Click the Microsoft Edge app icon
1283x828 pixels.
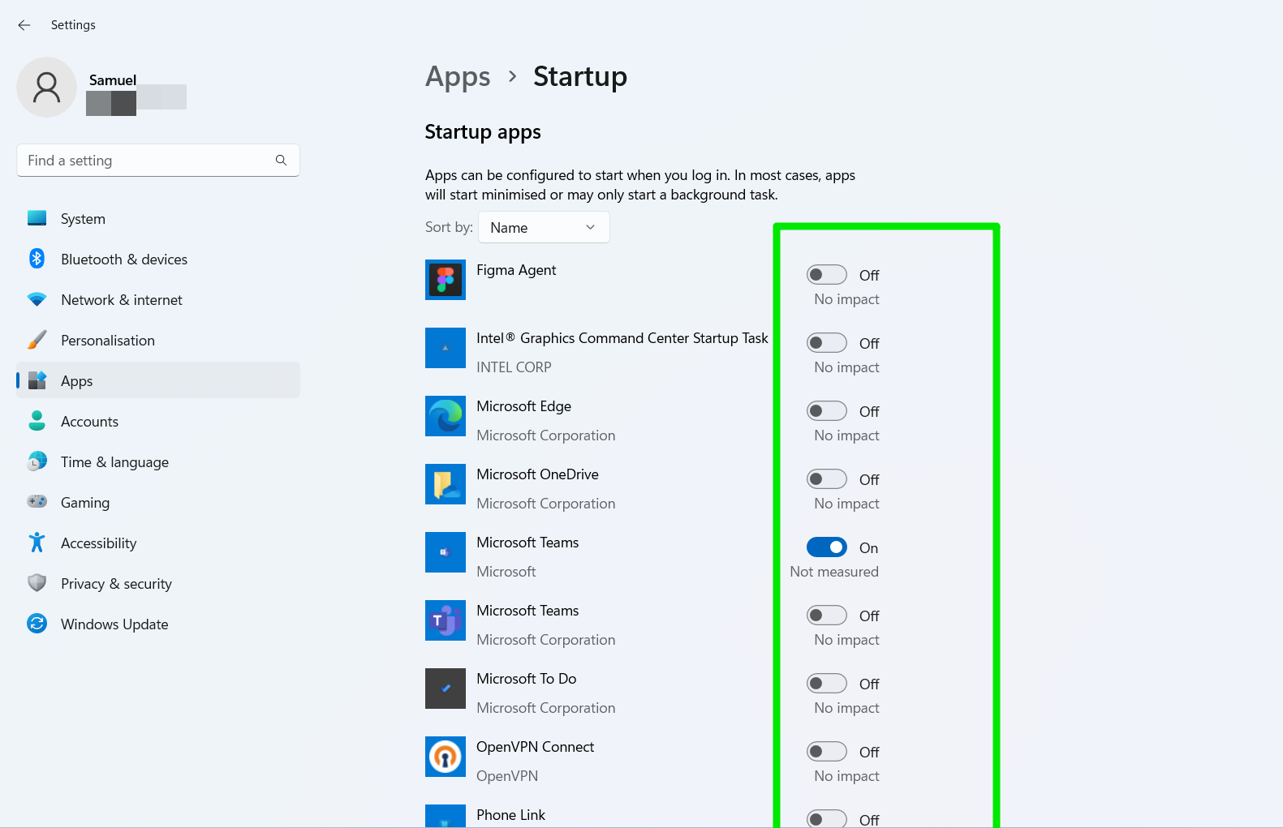coord(445,416)
